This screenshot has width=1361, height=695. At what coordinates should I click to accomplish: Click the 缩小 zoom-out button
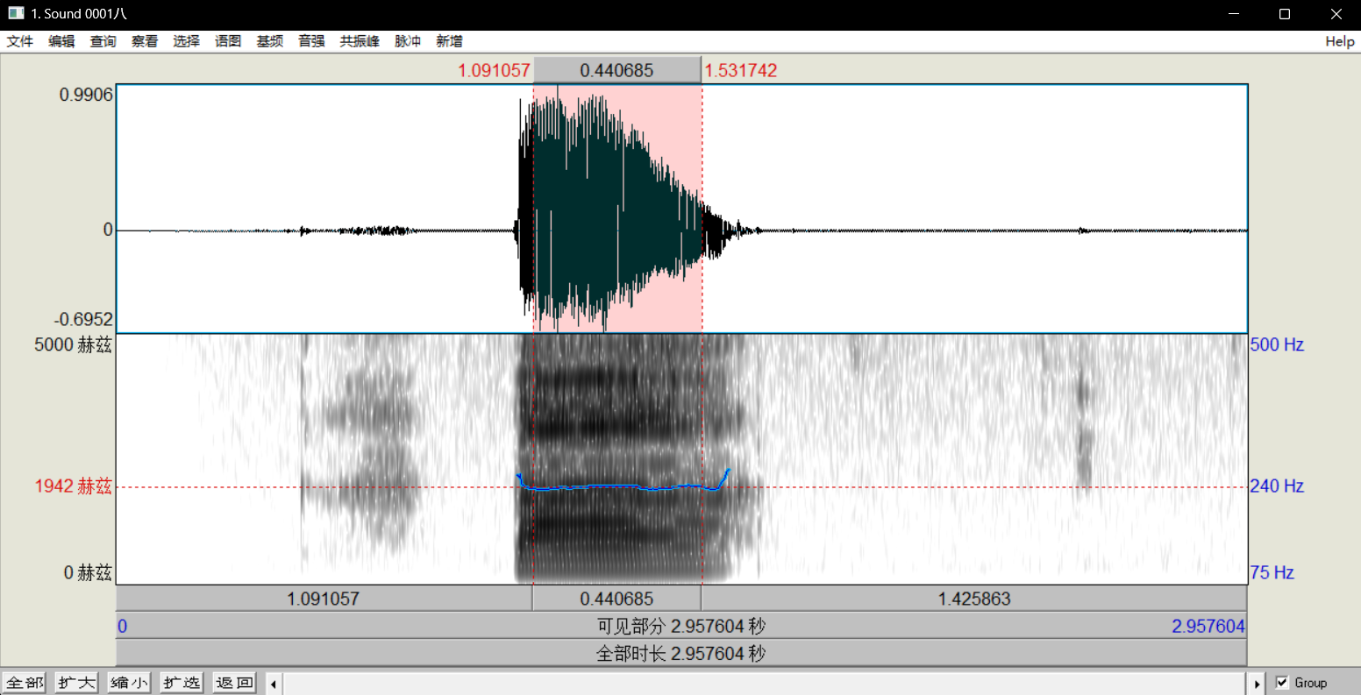pos(130,683)
